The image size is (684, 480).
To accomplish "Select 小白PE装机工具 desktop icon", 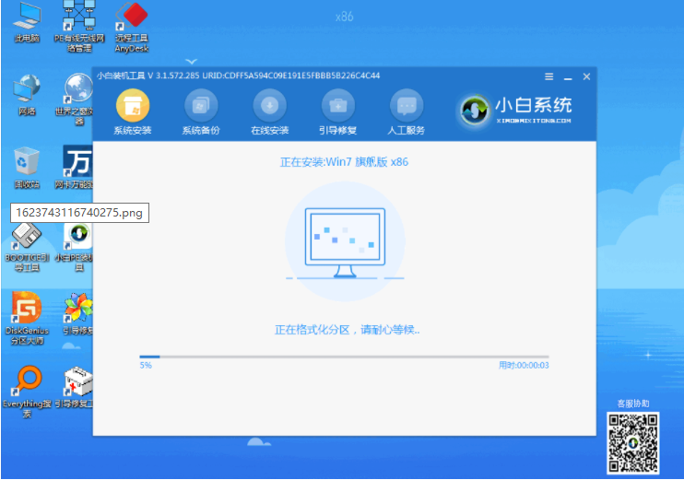I will [76, 247].
